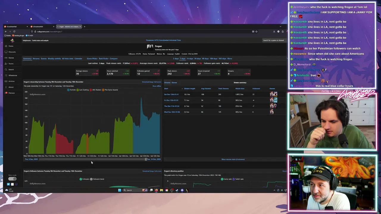381x214 pixels.
Task: Switch to the Calendar tab
Action: [x=78, y=59]
